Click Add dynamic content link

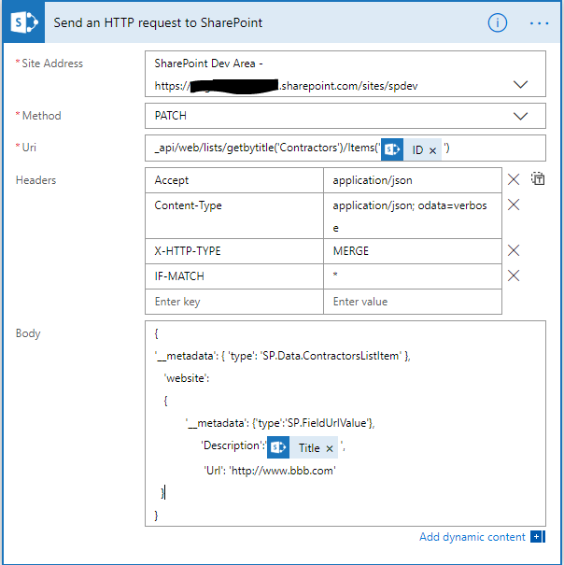[x=472, y=537]
